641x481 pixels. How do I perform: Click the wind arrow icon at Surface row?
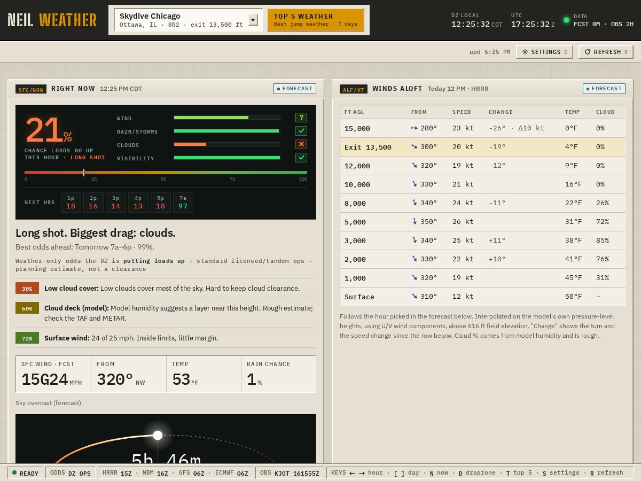[x=415, y=297]
